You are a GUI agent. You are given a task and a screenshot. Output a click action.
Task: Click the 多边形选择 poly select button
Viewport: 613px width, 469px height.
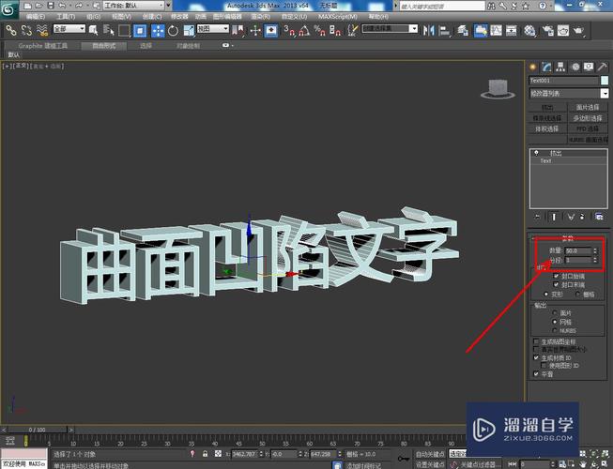[x=588, y=118]
